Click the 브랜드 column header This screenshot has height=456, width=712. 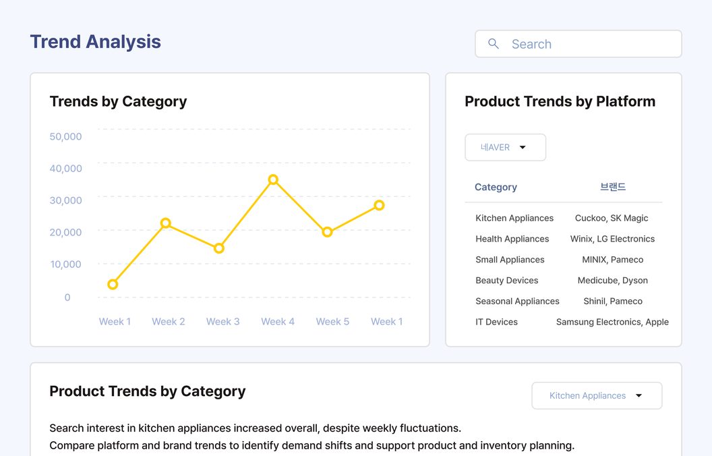coord(613,187)
